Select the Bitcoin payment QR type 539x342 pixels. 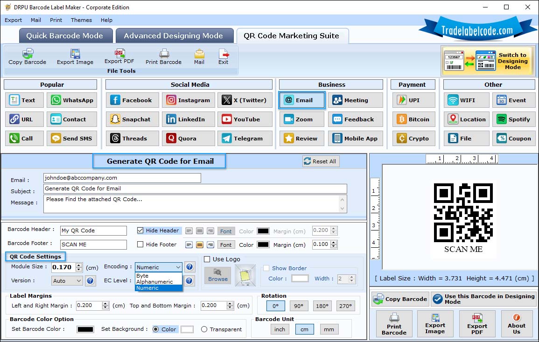pyautogui.click(x=413, y=119)
